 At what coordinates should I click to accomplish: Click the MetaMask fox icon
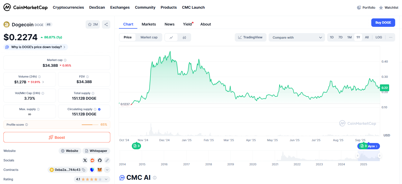coord(100,170)
